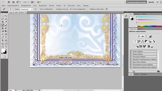Switch to the 'Дизайн' workspace

(x=151, y=2)
